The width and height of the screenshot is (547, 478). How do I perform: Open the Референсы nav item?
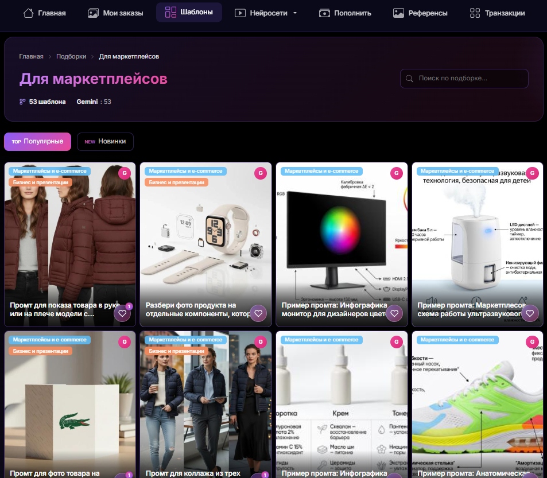point(420,13)
